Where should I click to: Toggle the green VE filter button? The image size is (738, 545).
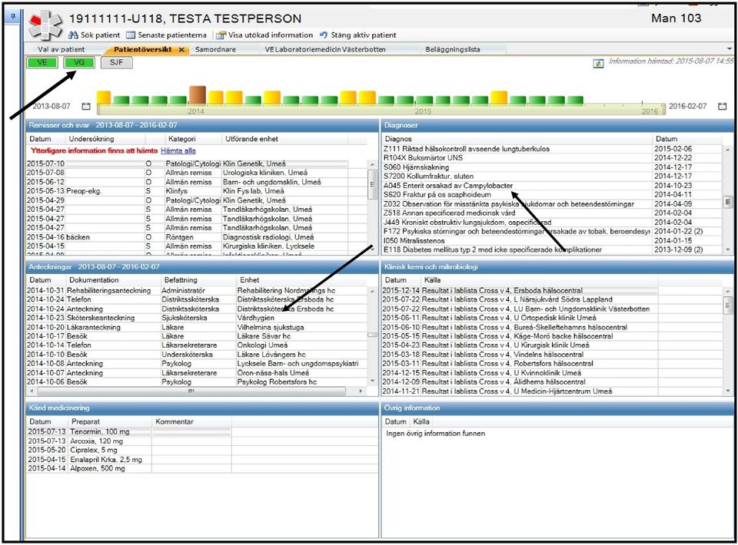tap(42, 63)
